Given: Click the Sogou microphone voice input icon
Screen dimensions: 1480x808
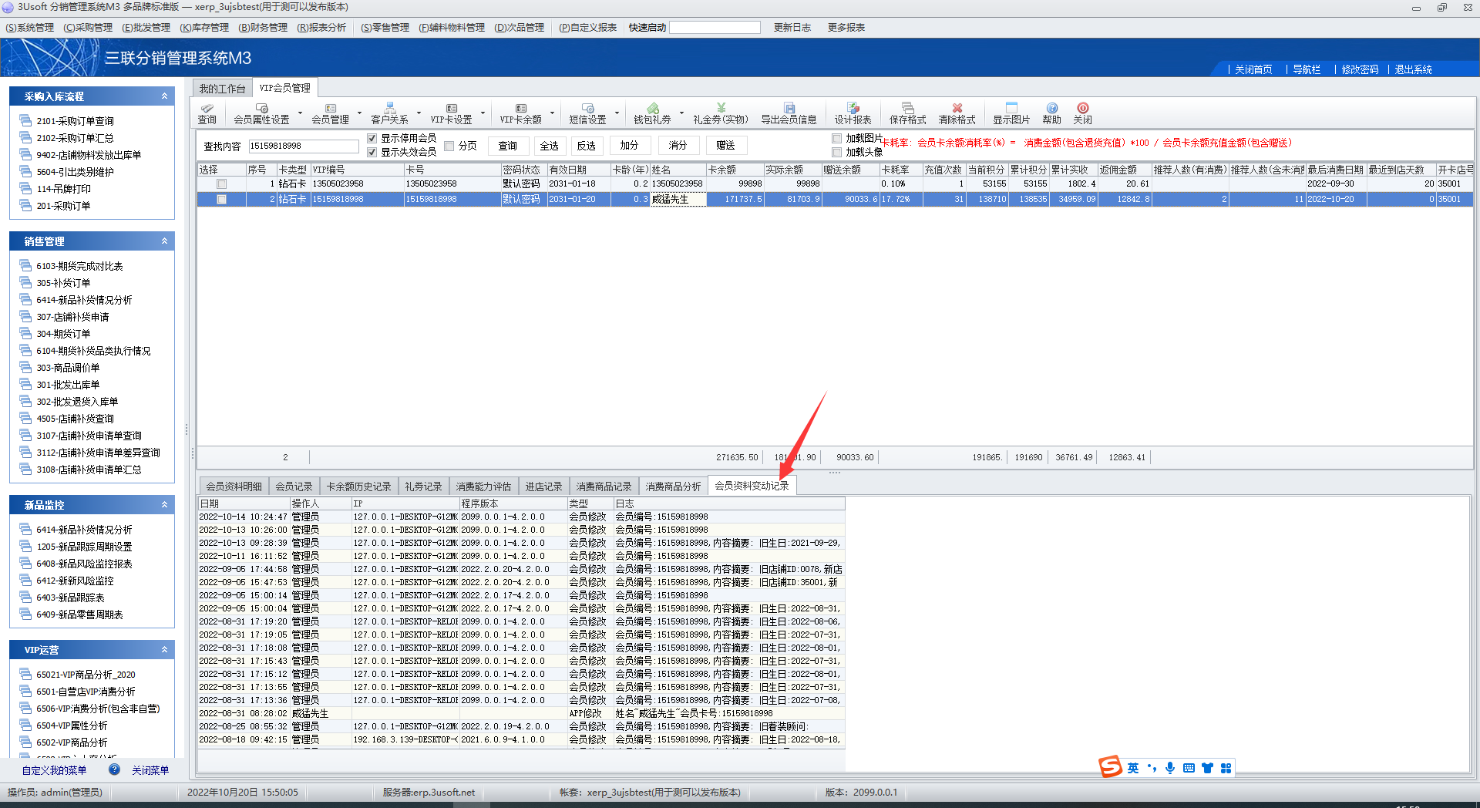Looking at the screenshot, I should pos(1170,768).
